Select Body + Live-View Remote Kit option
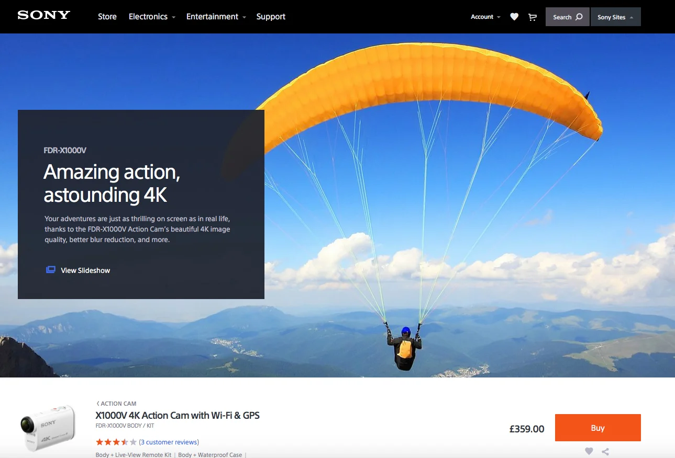This screenshot has height=458, width=675. 134,455
